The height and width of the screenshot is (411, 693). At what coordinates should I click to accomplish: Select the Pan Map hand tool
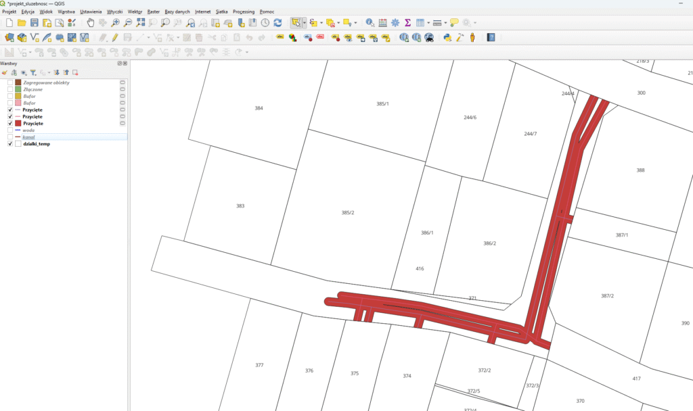tap(91, 23)
